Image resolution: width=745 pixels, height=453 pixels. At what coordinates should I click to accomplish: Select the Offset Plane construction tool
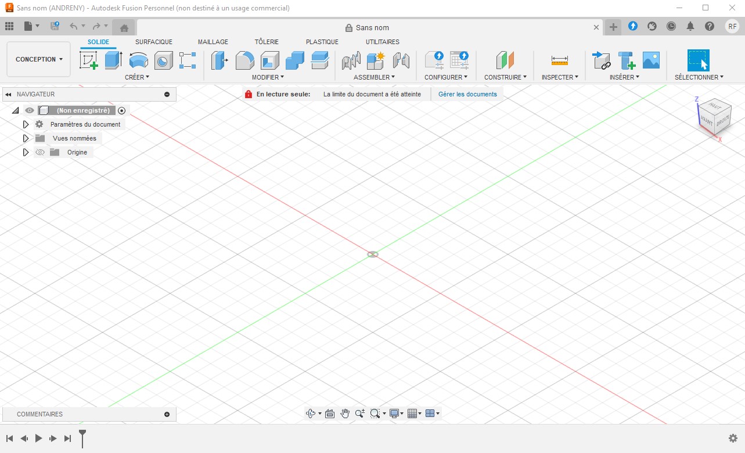505,60
